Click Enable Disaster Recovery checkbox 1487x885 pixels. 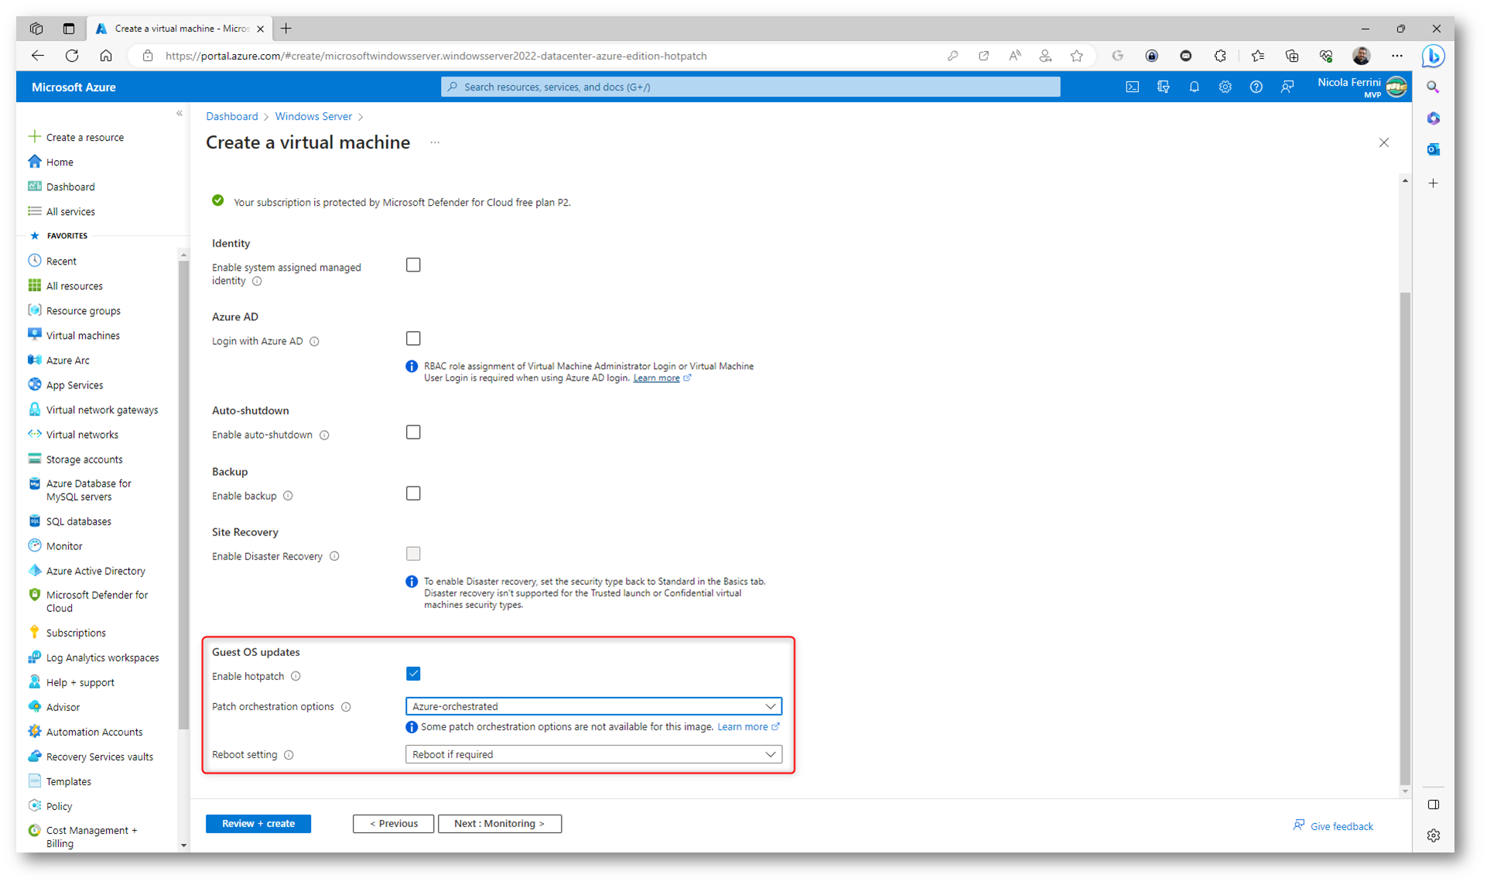point(413,554)
